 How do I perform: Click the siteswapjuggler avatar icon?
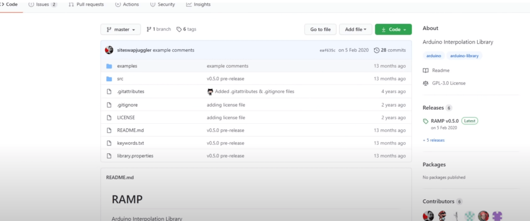[109, 50]
